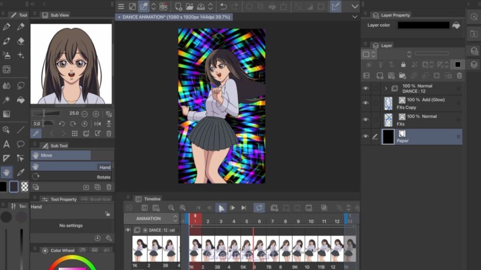Viewport: 481px width, 270px height.
Task: Select the Eyedropper tool in the tool palette
Action: (21, 172)
